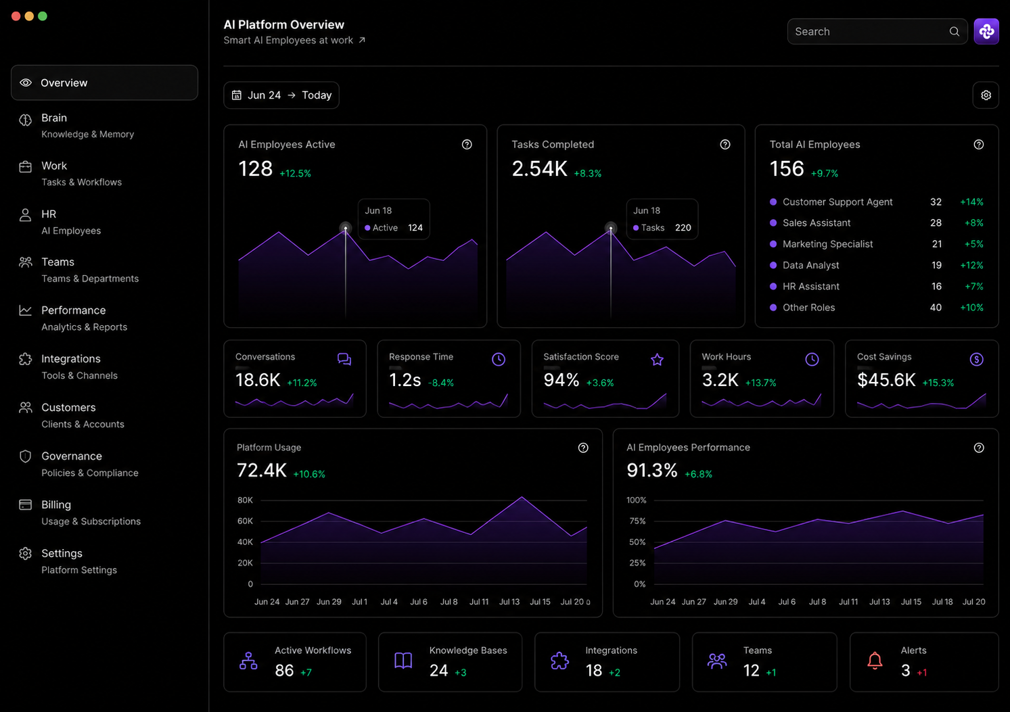Click help icon on Total AI Employees card
The width and height of the screenshot is (1010, 712).
[x=979, y=145]
